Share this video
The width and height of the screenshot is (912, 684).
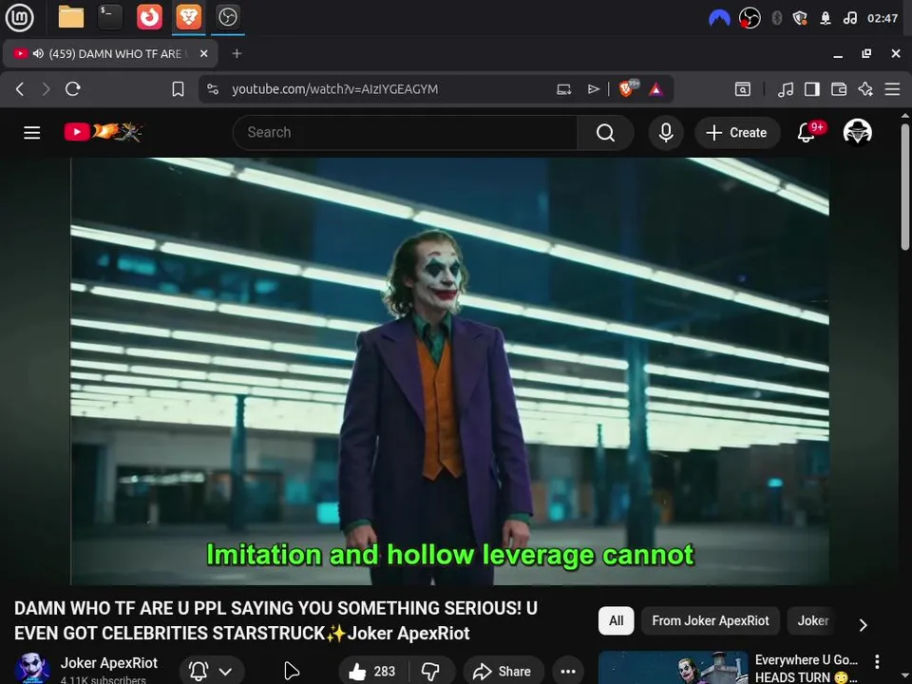(x=503, y=672)
